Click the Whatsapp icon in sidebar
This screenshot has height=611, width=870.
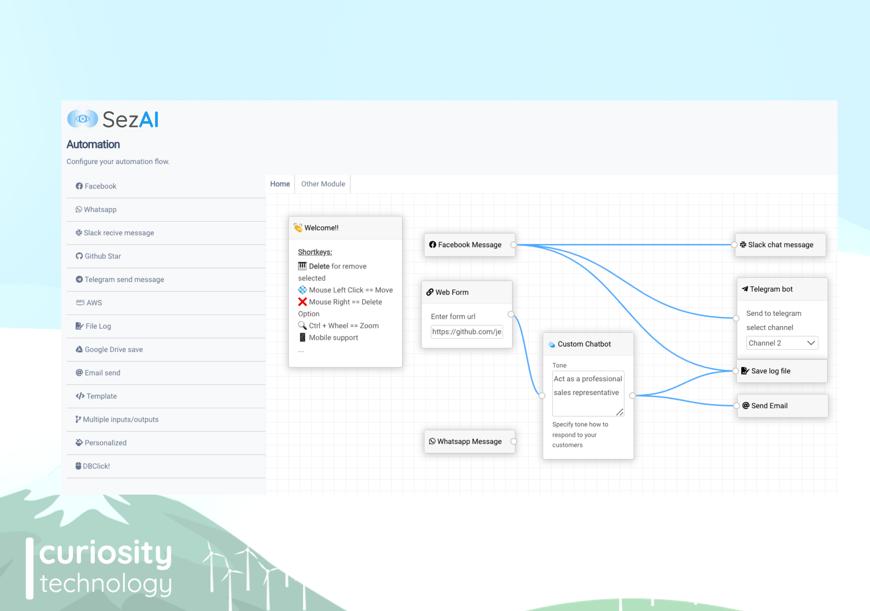[79, 209]
